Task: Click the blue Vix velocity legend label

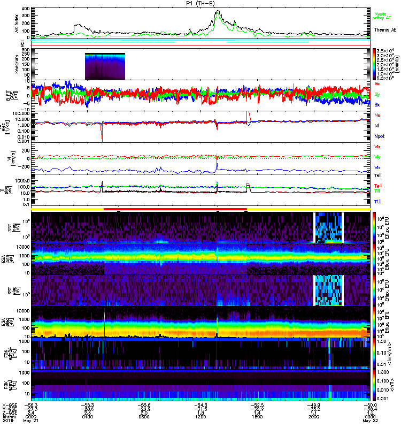Action: pyautogui.click(x=377, y=167)
